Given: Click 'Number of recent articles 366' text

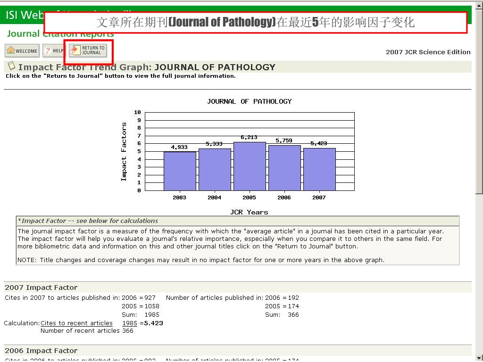Looking at the screenshot, I should [87, 330].
